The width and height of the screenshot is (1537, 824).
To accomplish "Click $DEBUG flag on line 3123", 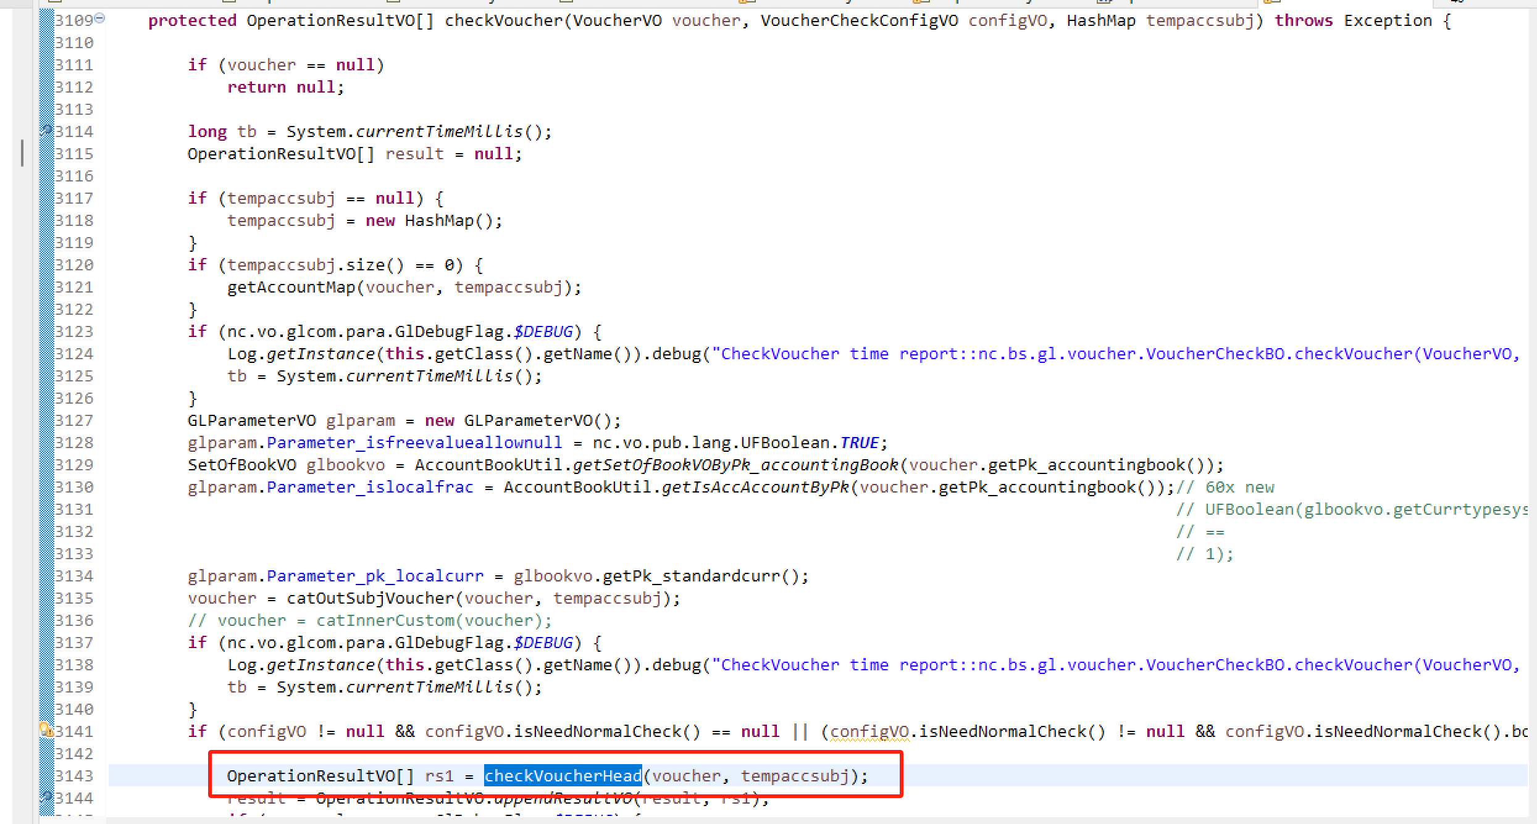I will (543, 331).
